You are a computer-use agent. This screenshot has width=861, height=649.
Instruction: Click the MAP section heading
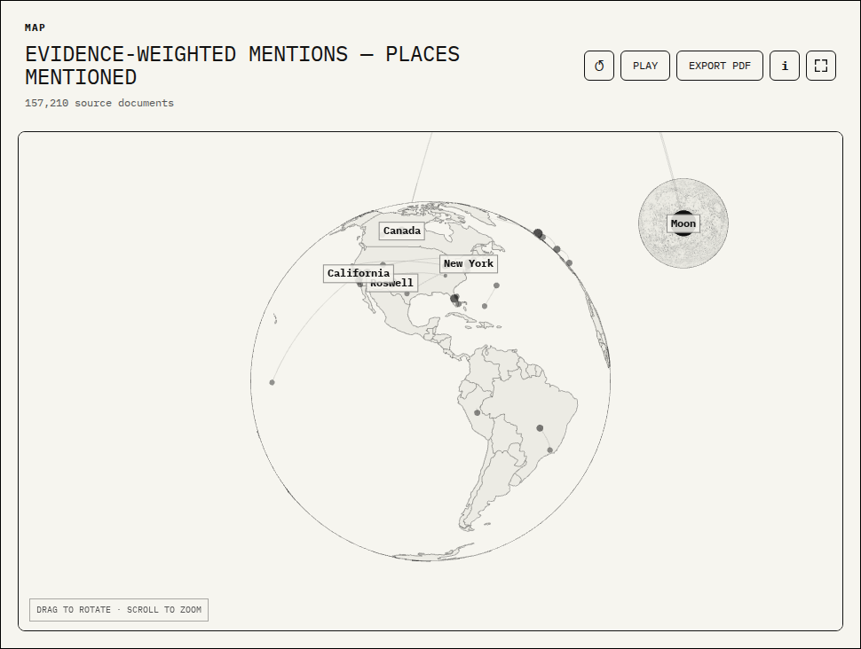(x=36, y=27)
